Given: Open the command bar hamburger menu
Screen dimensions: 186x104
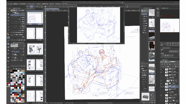Looking at the screenshot, I should (x=28, y=6).
